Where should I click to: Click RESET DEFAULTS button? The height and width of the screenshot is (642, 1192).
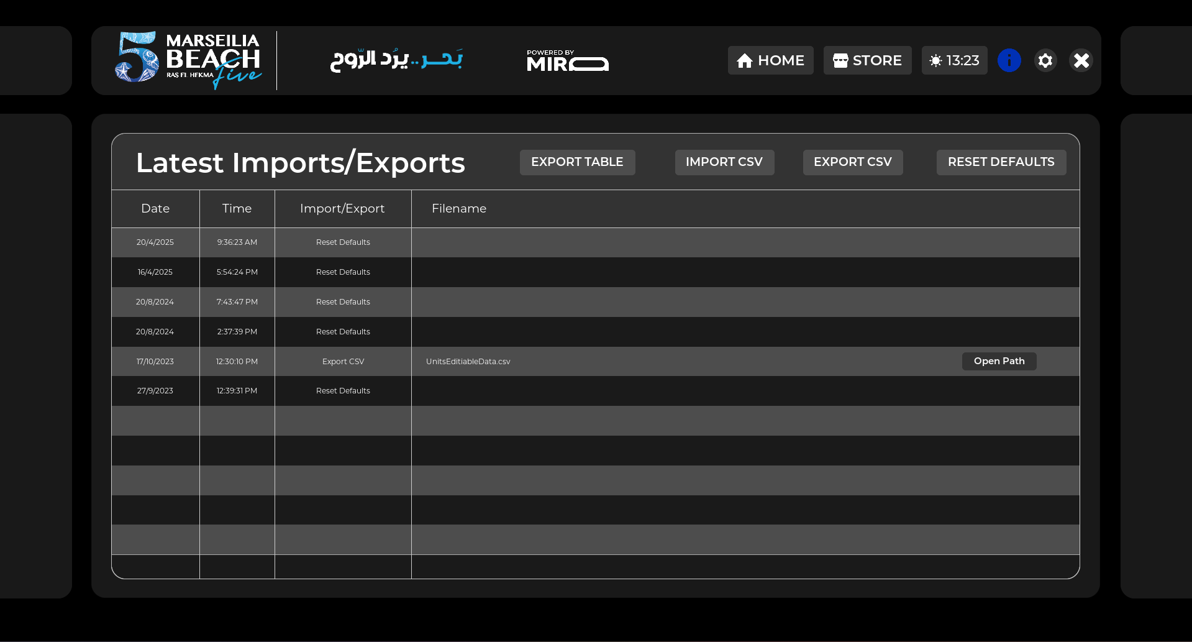[x=1001, y=162]
